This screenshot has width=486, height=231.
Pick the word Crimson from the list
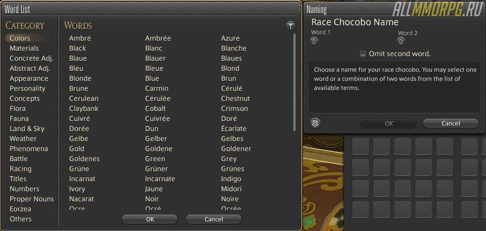coord(234,109)
